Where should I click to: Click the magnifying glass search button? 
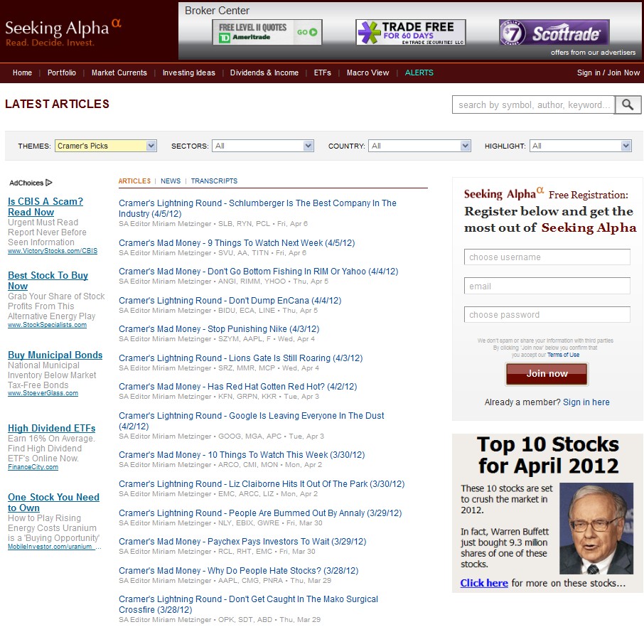click(x=628, y=105)
